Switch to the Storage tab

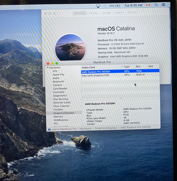(x=106, y=13)
